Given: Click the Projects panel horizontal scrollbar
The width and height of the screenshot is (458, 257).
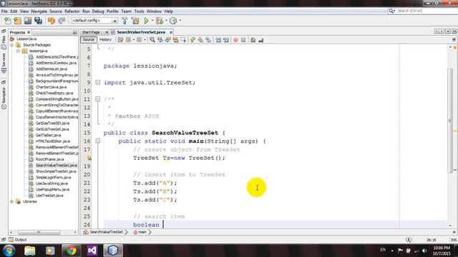Looking at the screenshot, I should pos(39,232).
